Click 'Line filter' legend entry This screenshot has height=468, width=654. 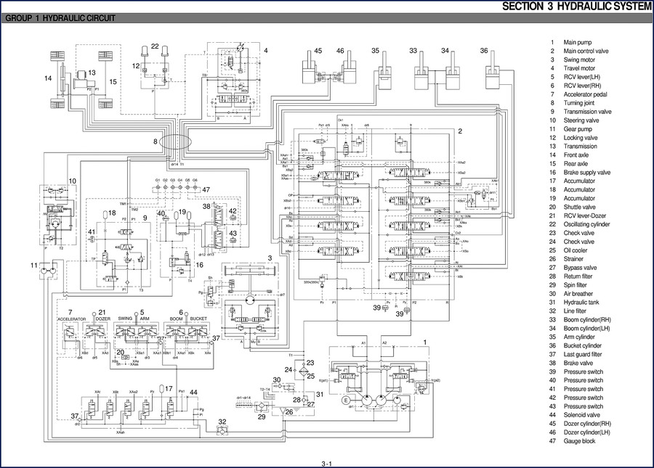[575, 311]
